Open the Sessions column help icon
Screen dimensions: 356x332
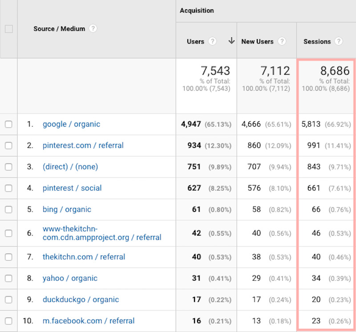coord(339,41)
